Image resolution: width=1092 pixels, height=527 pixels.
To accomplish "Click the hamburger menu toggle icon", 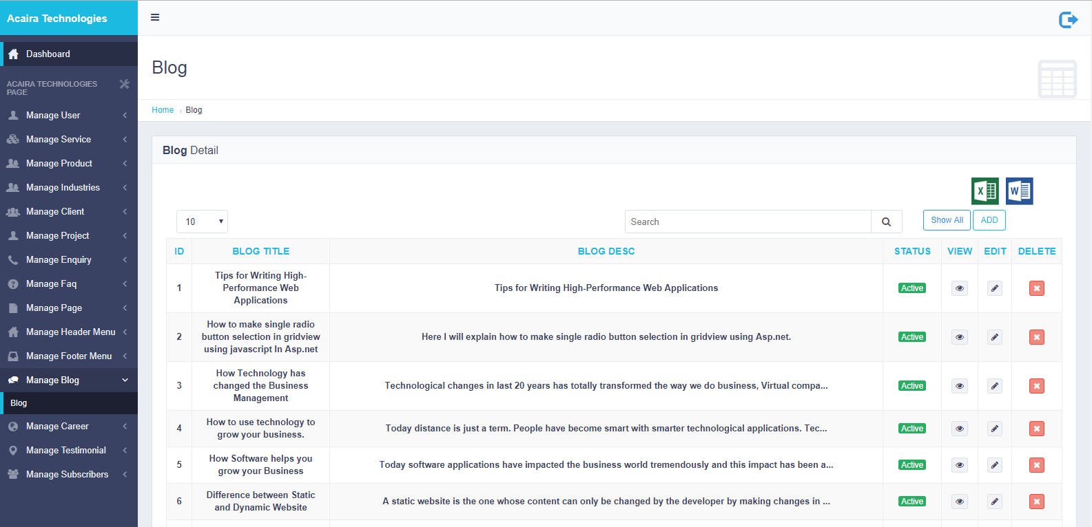I will pos(155,17).
